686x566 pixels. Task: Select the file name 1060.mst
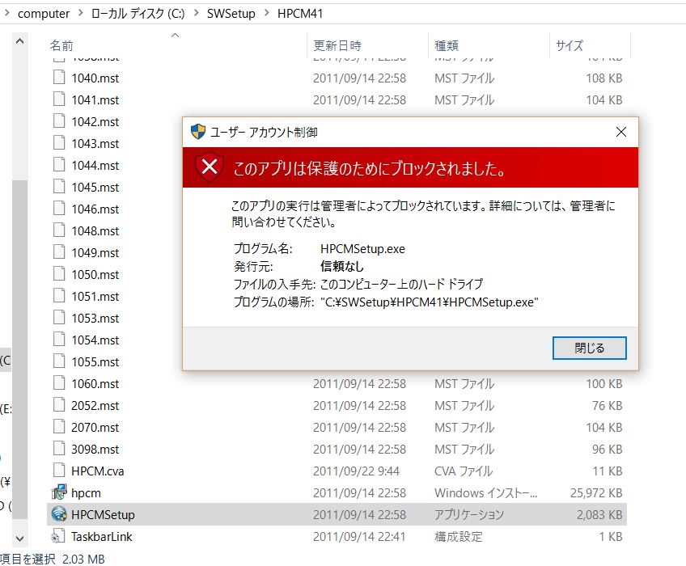pyautogui.click(x=95, y=383)
